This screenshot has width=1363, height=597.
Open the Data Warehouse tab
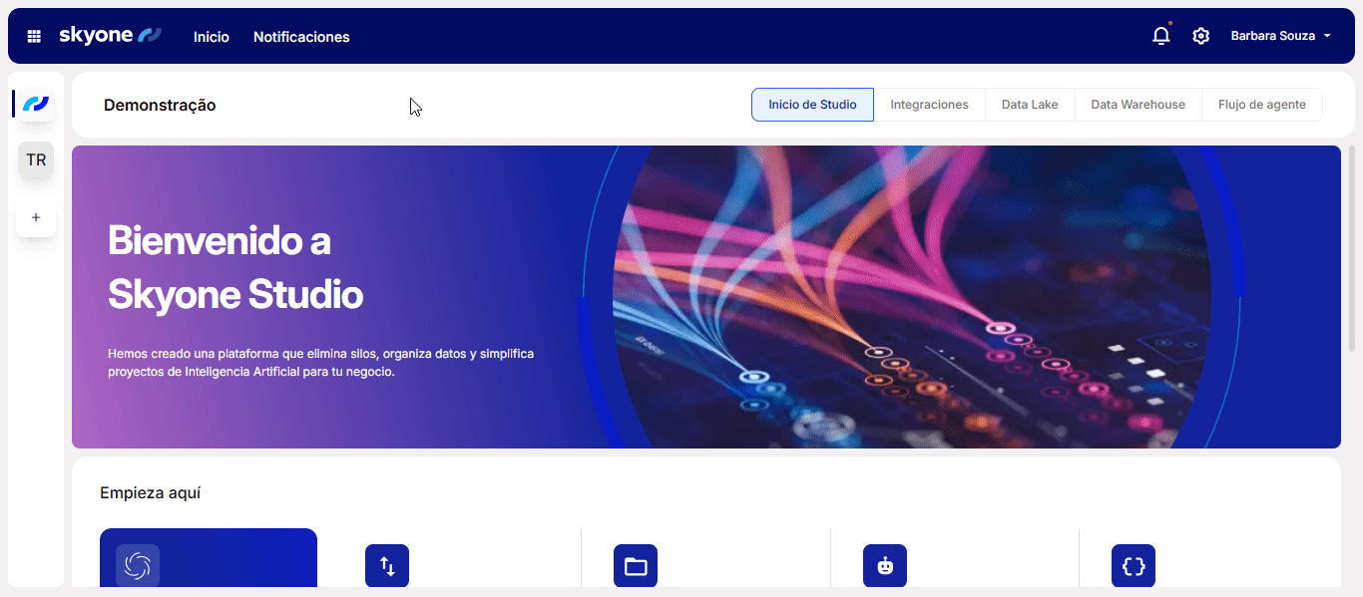pos(1137,105)
